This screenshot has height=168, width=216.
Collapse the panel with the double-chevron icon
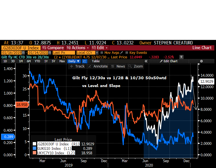(146, 61)
